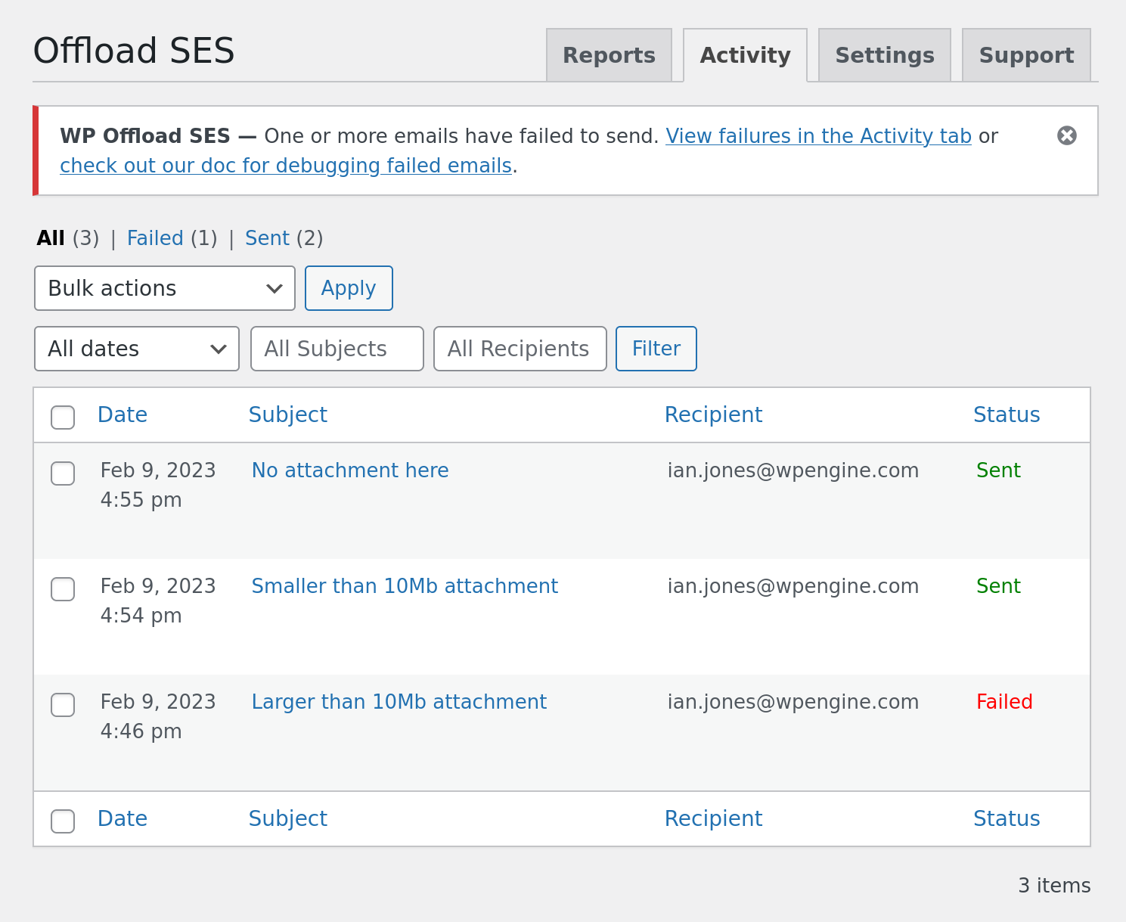Screen dimensions: 1126x922
Task: Sort by Recipient in the footer row
Action: [713, 818]
